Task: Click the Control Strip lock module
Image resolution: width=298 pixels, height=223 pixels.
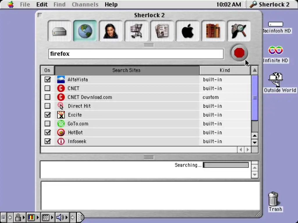Action: click(x=20, y=217)
